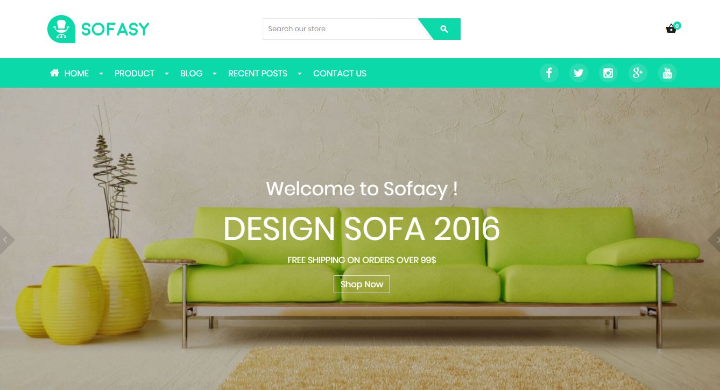Open the shopping cart basket icon
Screen dimensions: 720x390
671,29
